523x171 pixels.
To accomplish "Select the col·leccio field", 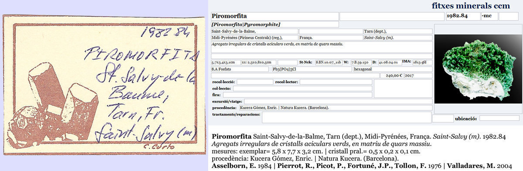I will 302,88.
